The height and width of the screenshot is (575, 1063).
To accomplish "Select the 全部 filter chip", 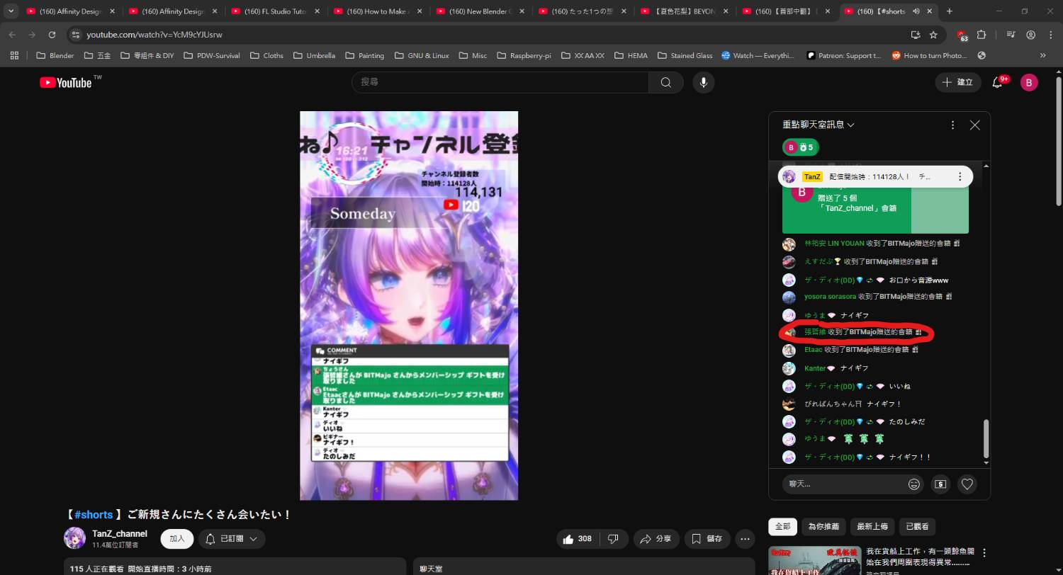I will [x=782, y=527].
